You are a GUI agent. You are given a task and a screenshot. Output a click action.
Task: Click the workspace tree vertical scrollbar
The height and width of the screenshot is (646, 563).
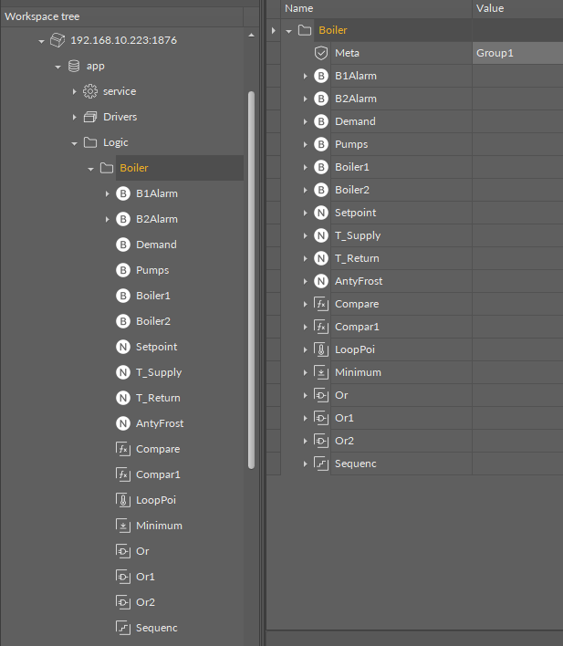252,274
